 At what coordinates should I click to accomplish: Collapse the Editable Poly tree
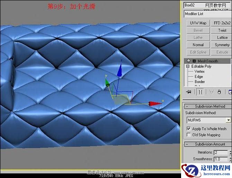pos(188,66)
